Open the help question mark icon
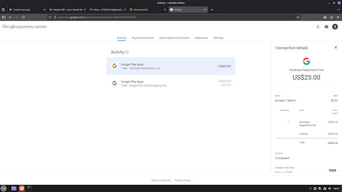This screenshot has height=192, width=342. tap(326, 27)
